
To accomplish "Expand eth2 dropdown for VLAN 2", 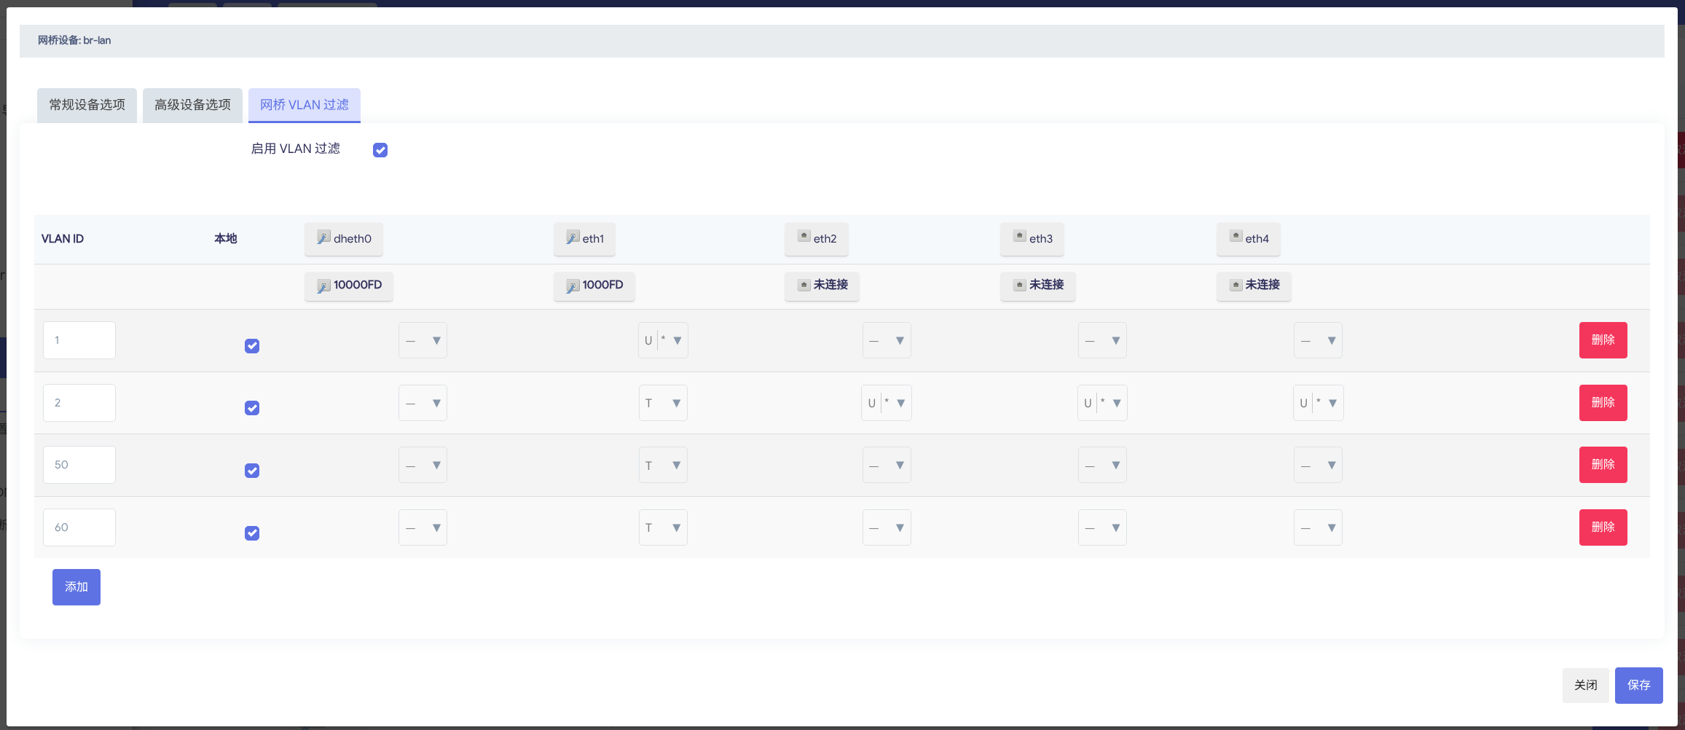I will point(886,403).
